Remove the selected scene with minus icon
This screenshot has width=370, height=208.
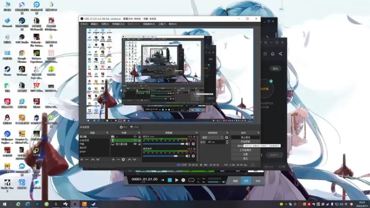(86, 159)
